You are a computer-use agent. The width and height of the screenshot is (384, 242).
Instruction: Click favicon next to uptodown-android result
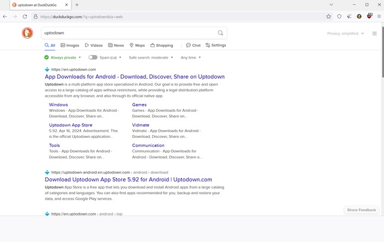[47, 172]
